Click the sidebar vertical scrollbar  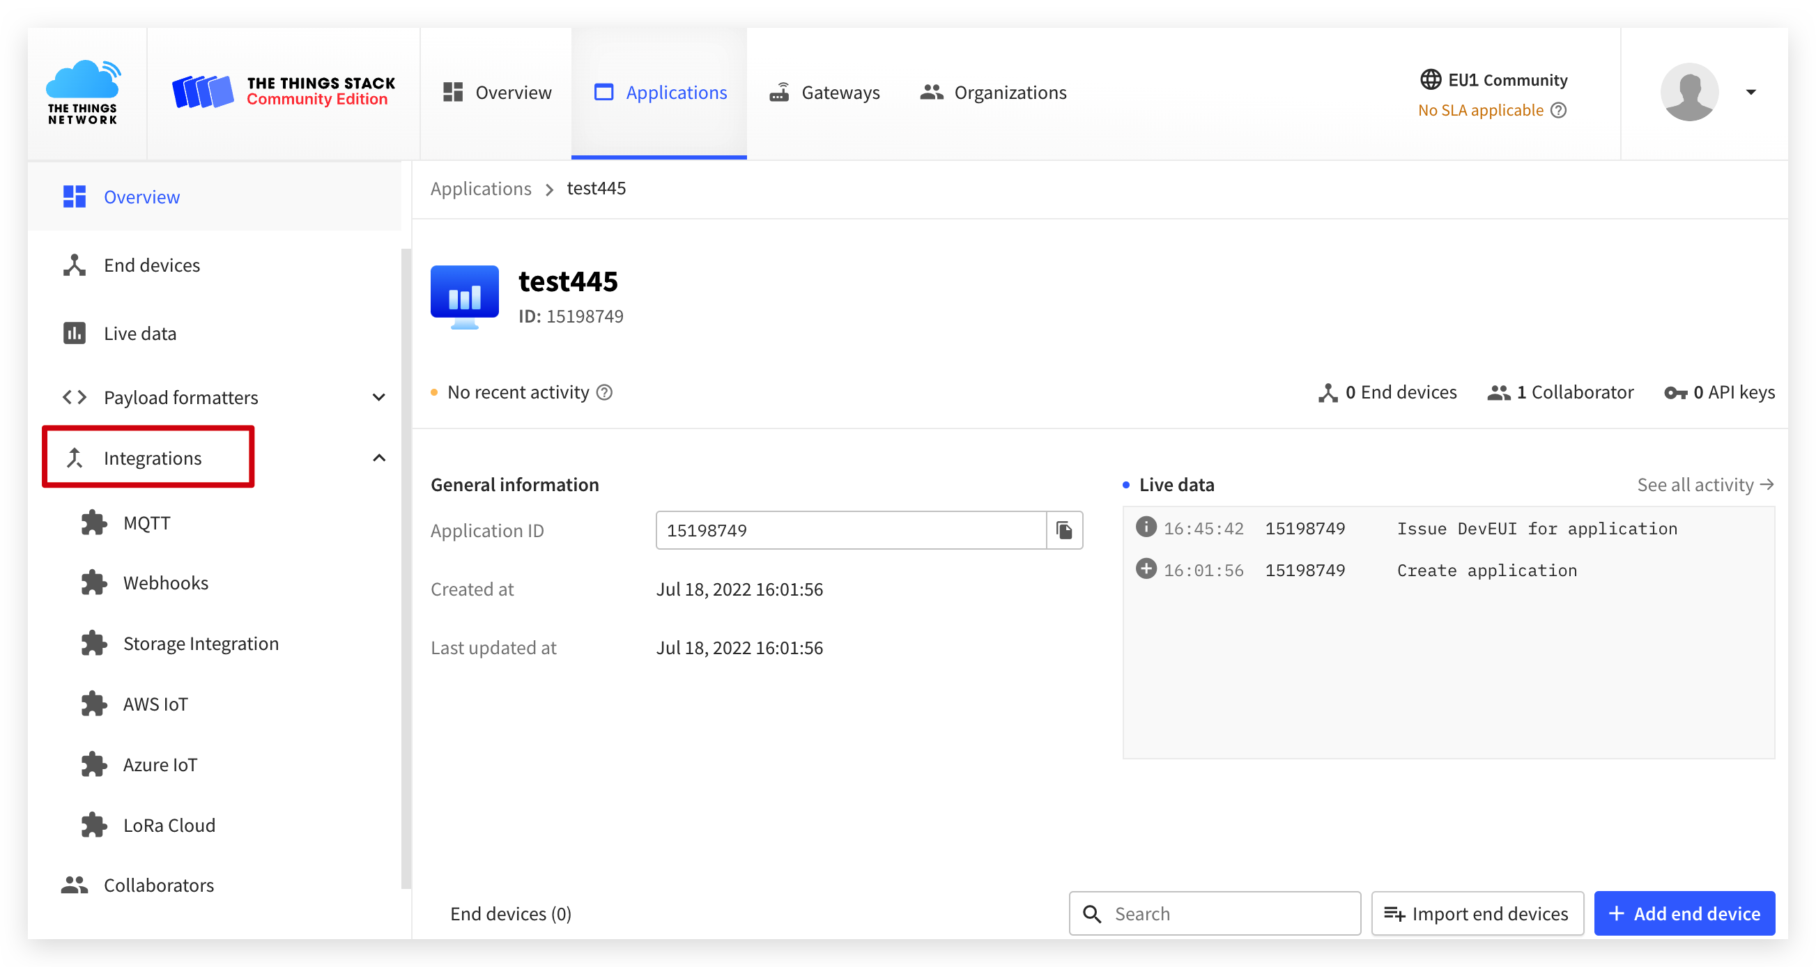click(406, 568)
